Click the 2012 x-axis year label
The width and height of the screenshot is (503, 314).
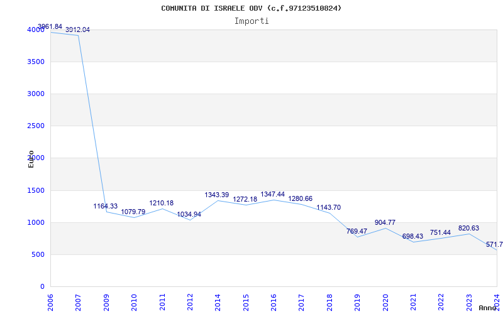click(x=190, y=302)
